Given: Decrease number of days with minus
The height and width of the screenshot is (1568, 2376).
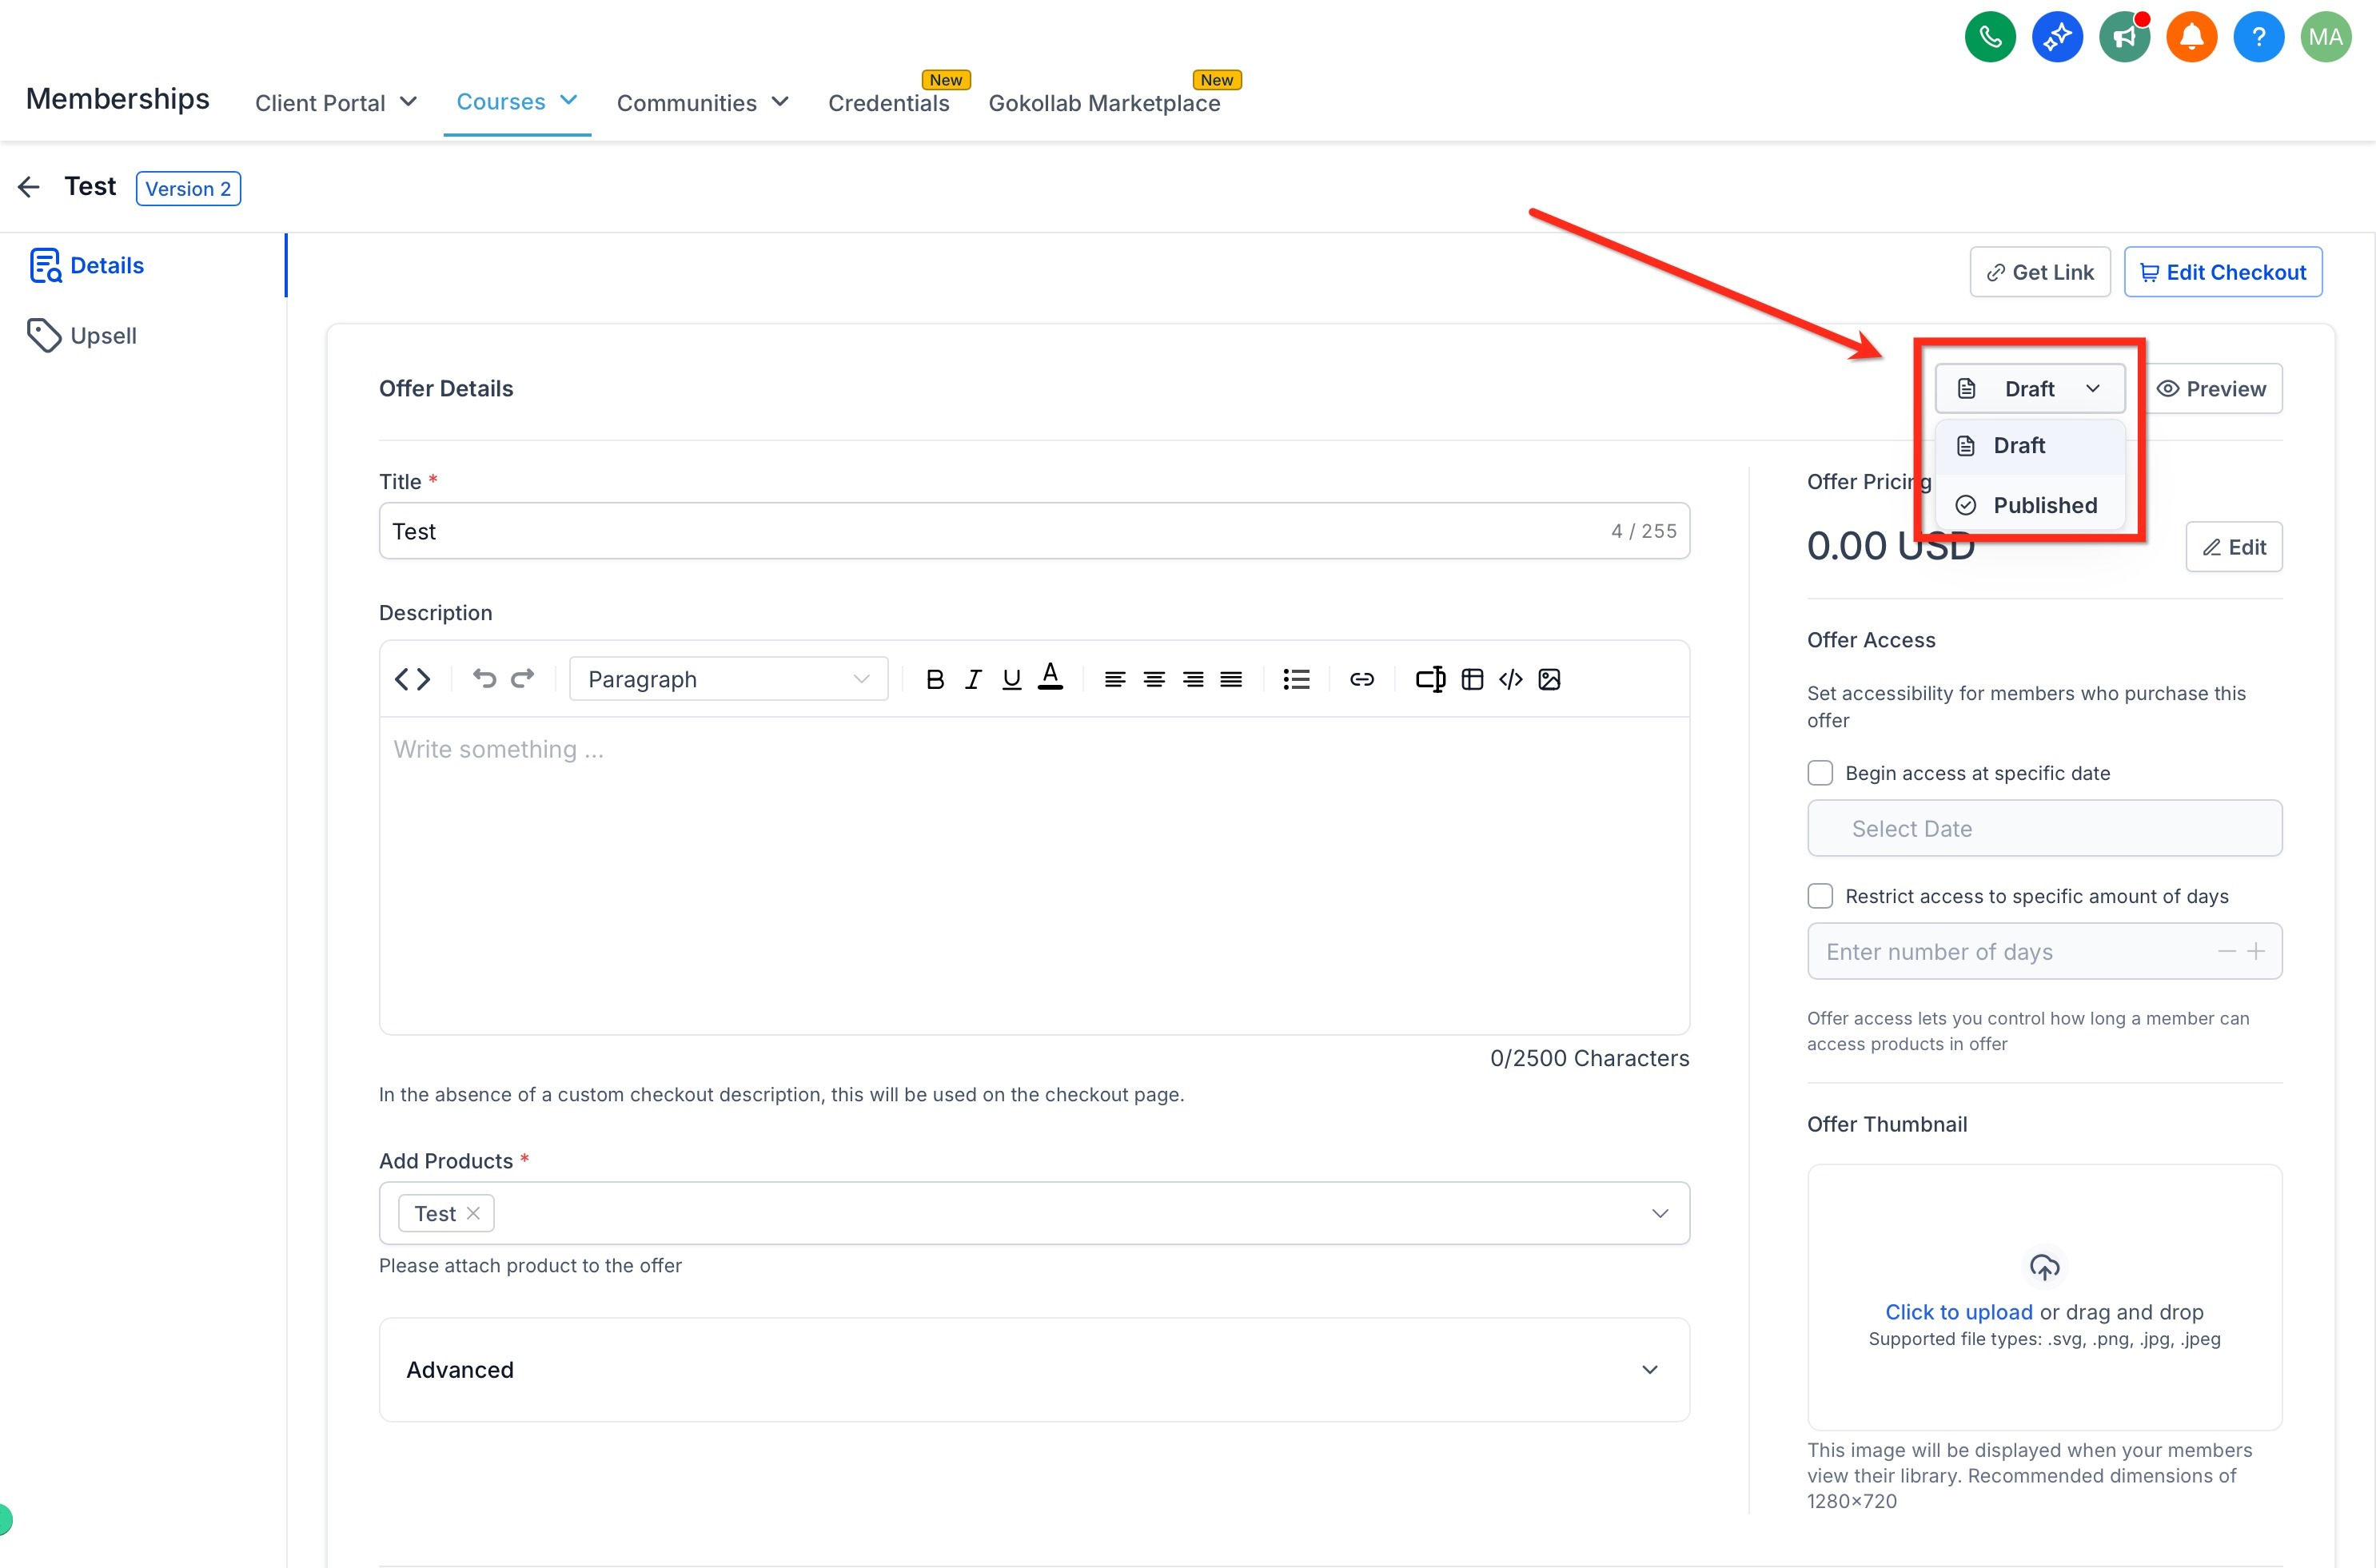Looking at the screenshot, I should pos(2226,951).
